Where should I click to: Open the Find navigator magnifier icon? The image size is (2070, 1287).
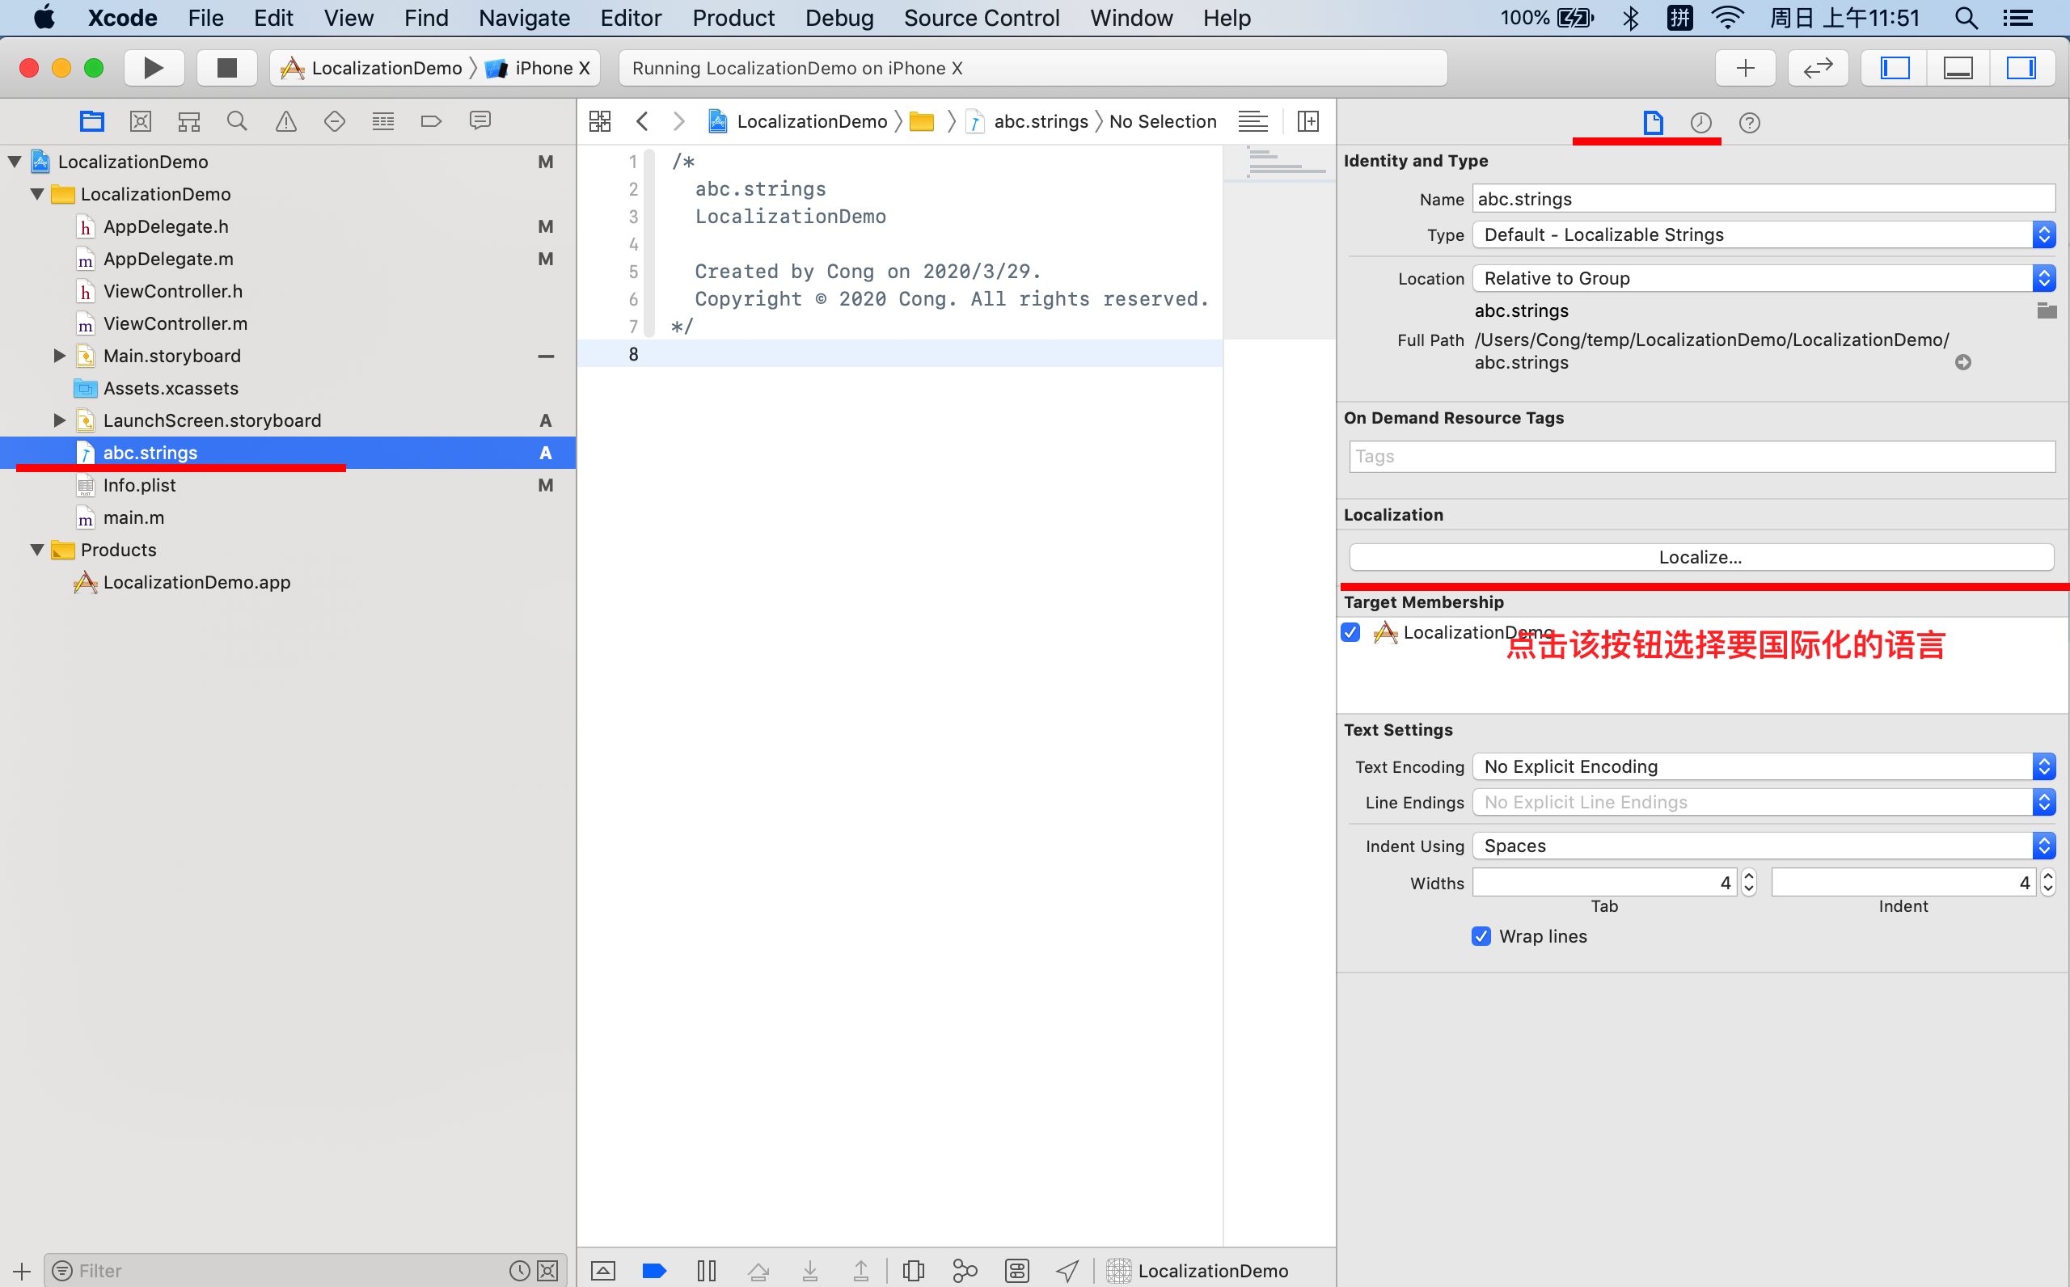[238, 122]
